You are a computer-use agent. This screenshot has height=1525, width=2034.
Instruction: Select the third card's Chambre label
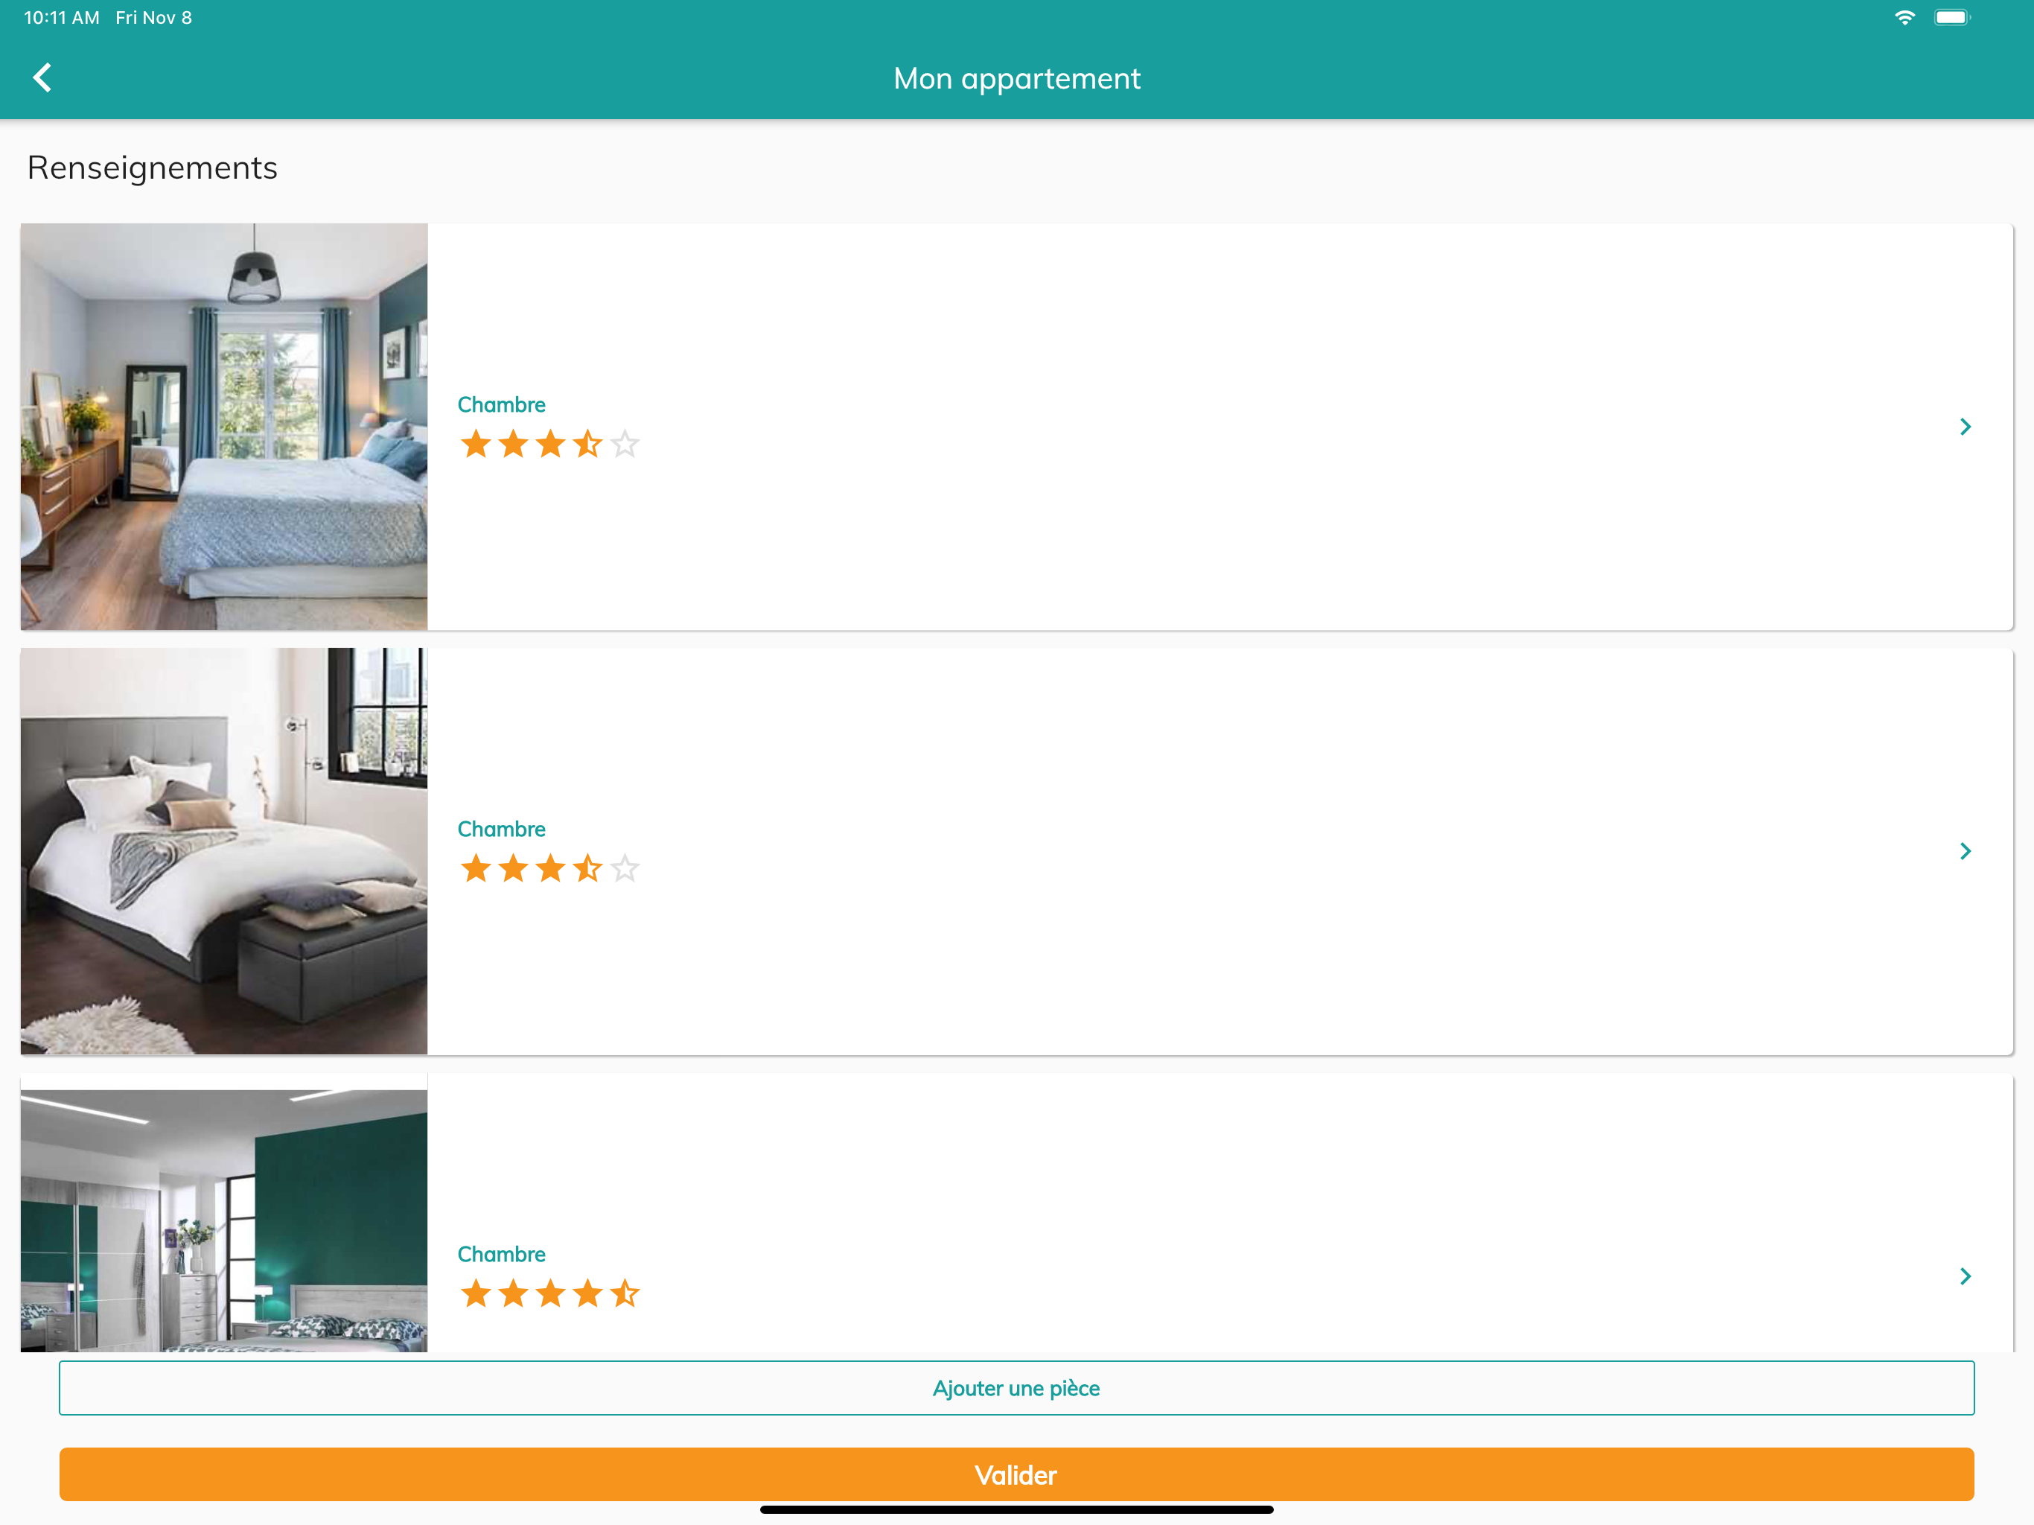[501, 1254]
